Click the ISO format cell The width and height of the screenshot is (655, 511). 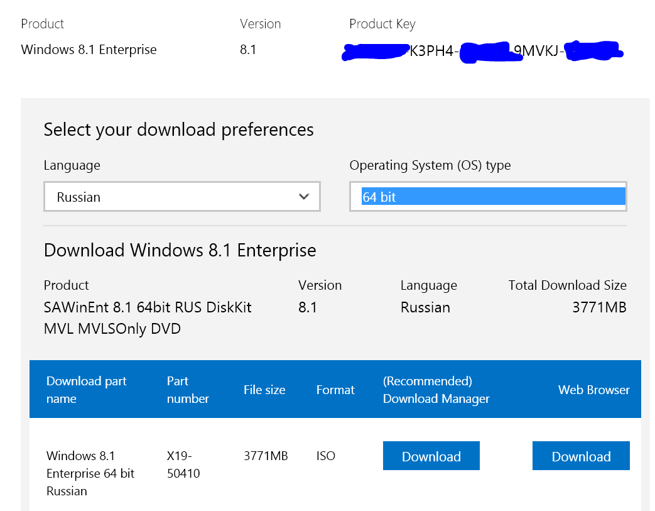click(x=326, y=456)
